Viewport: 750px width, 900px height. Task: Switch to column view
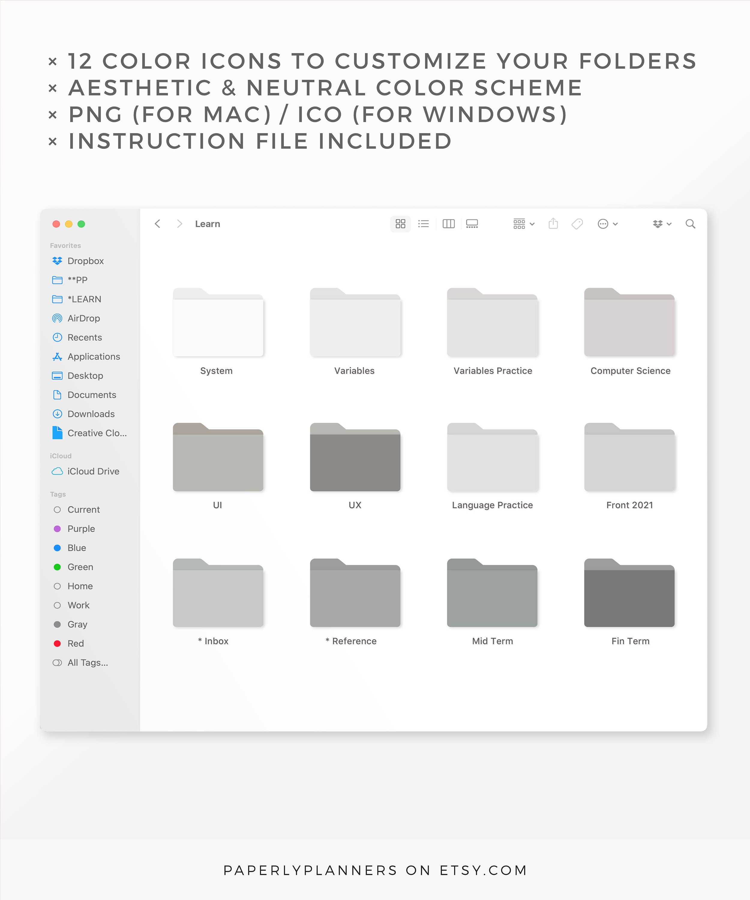[448, 224]
